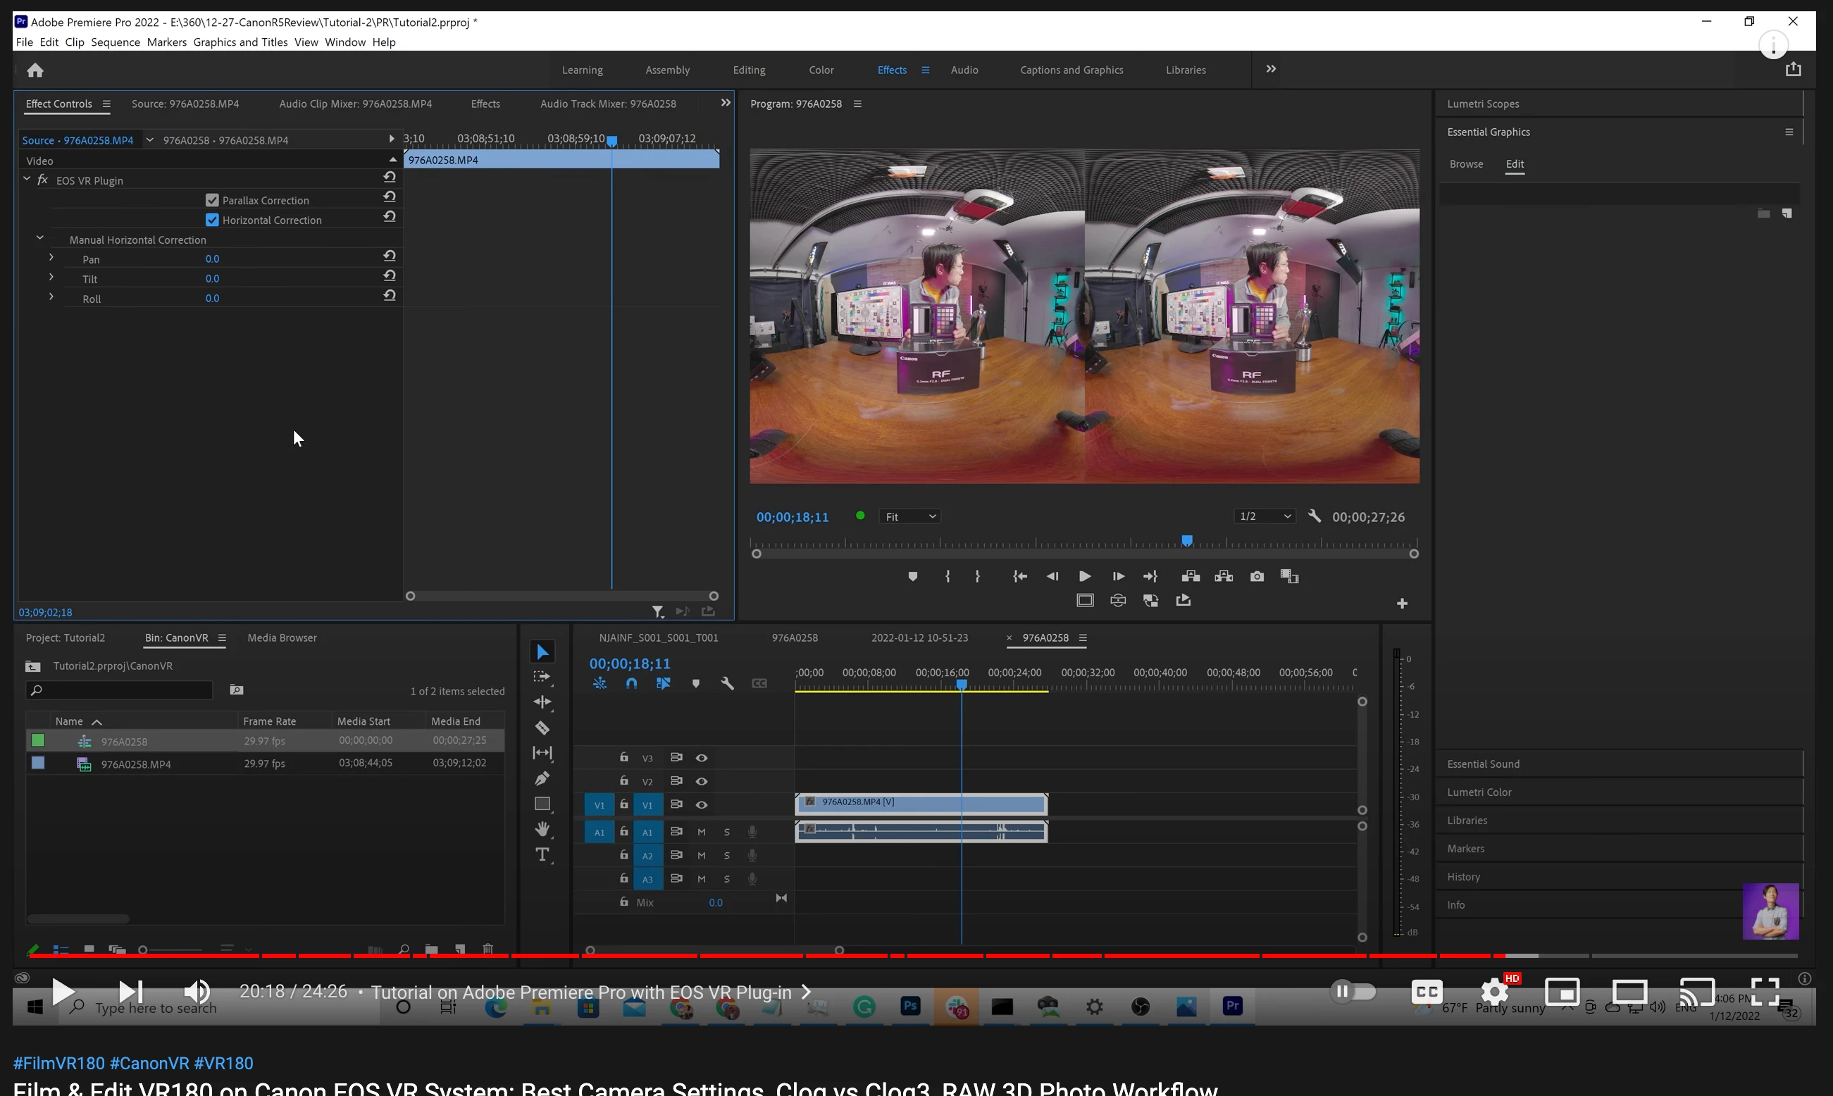Click Export Frame camera icon
Viewport: 1833px width, 1096px height.
(x=1257, y=576)
